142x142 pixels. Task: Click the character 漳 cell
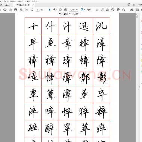(x=101, y=43)
